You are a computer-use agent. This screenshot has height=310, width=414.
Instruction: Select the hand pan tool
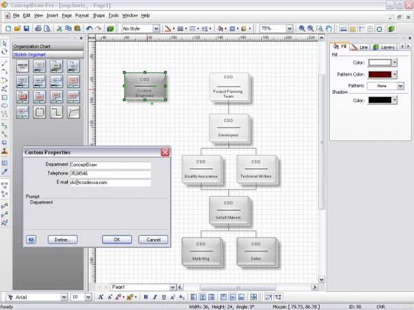point(328,29)
